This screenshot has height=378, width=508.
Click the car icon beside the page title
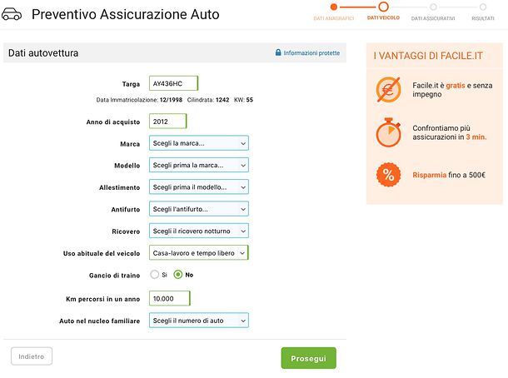(x=12, y=14)
